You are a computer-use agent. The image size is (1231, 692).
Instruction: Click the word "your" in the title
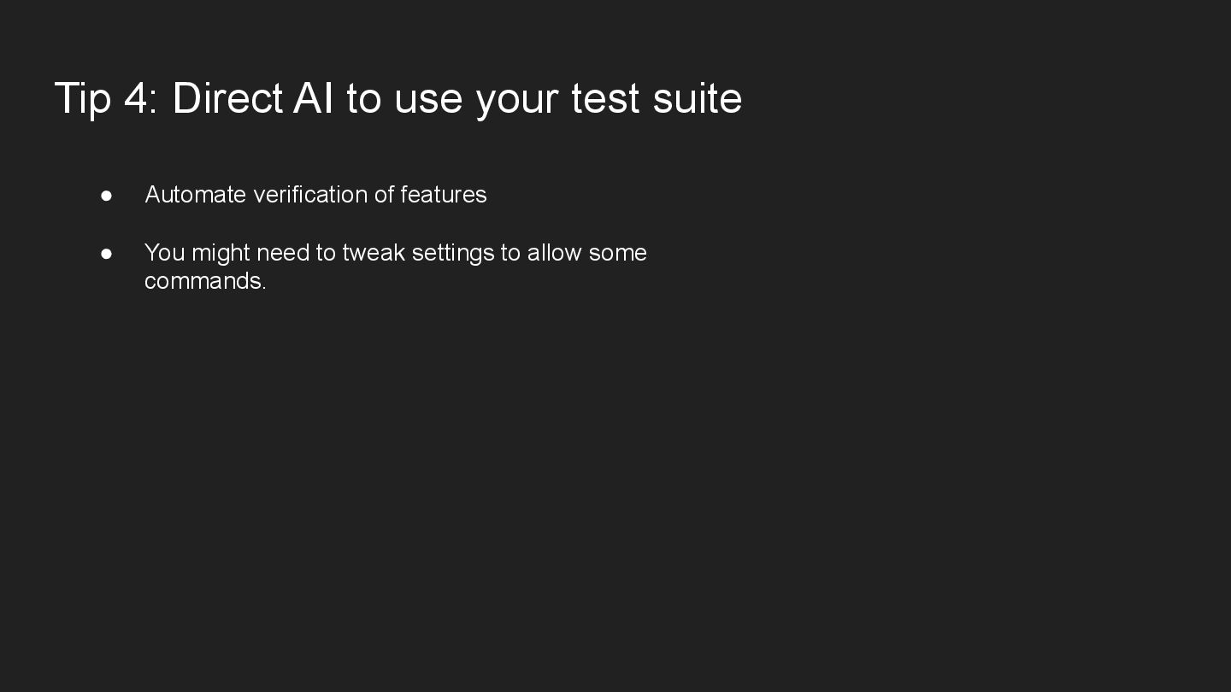click(516, 98)
